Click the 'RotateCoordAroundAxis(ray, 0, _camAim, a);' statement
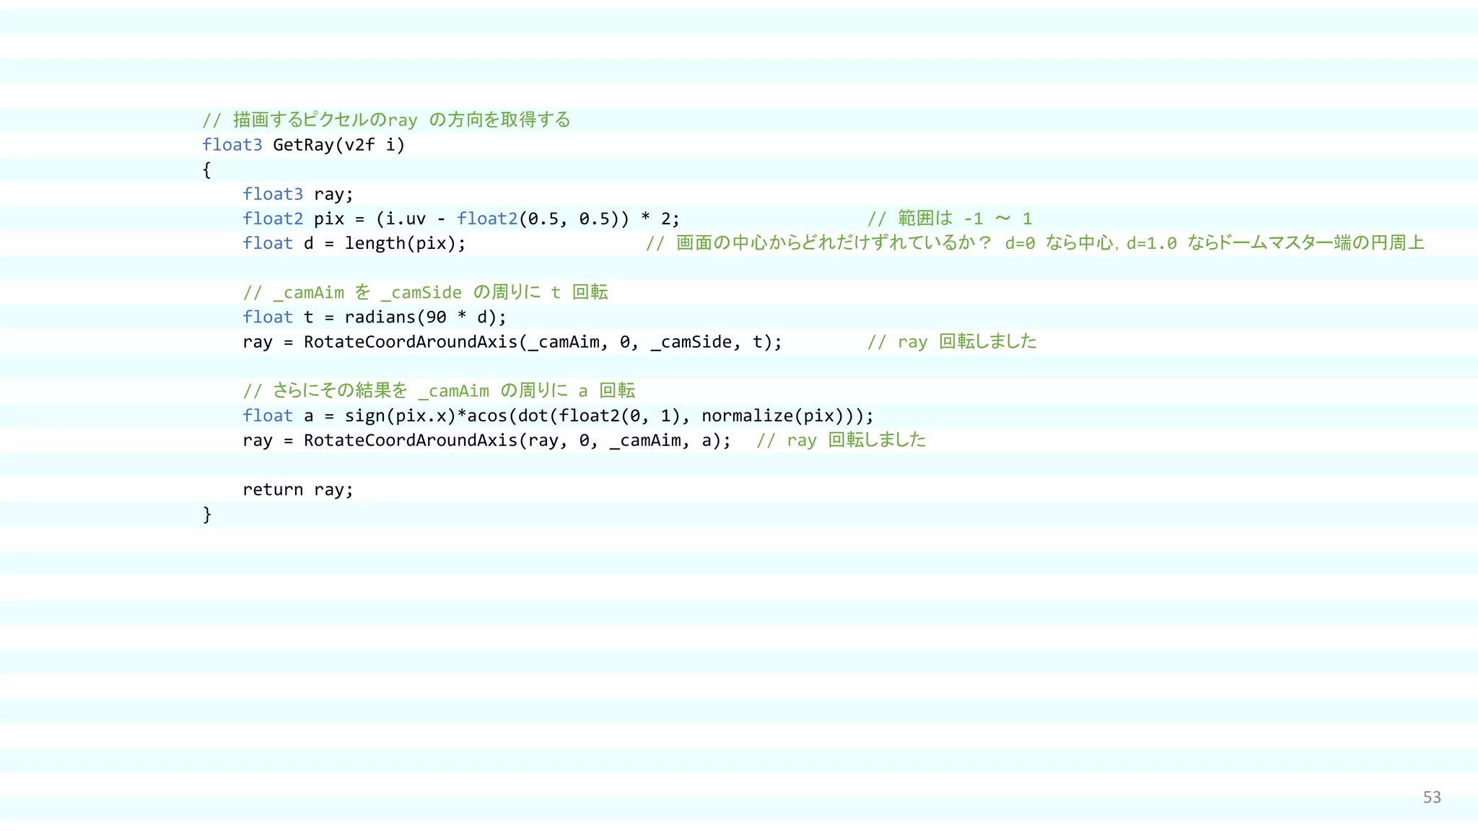Image resolution: width=1478 pixels, height=831 pixels. pos(487,441)
